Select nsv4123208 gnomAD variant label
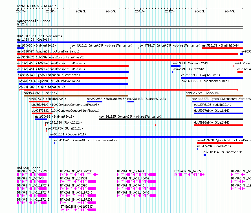This screenshot has height=213, width=251. coord(224,140)
